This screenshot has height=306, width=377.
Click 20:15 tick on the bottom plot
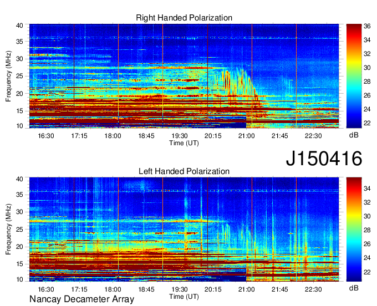[x=213, y=289]
